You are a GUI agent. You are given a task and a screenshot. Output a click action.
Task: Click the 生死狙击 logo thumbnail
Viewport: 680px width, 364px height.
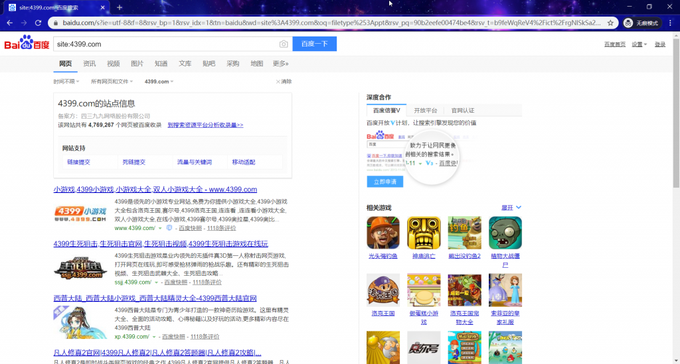pos(80,269)
